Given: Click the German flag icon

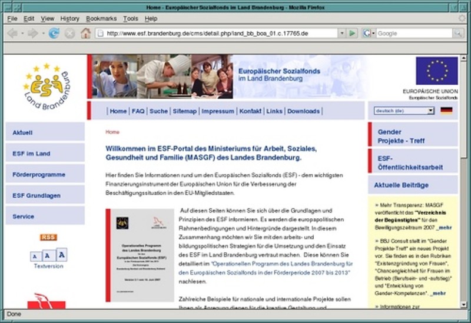Looking at the screenshot, I should click(x=446, y=111).
